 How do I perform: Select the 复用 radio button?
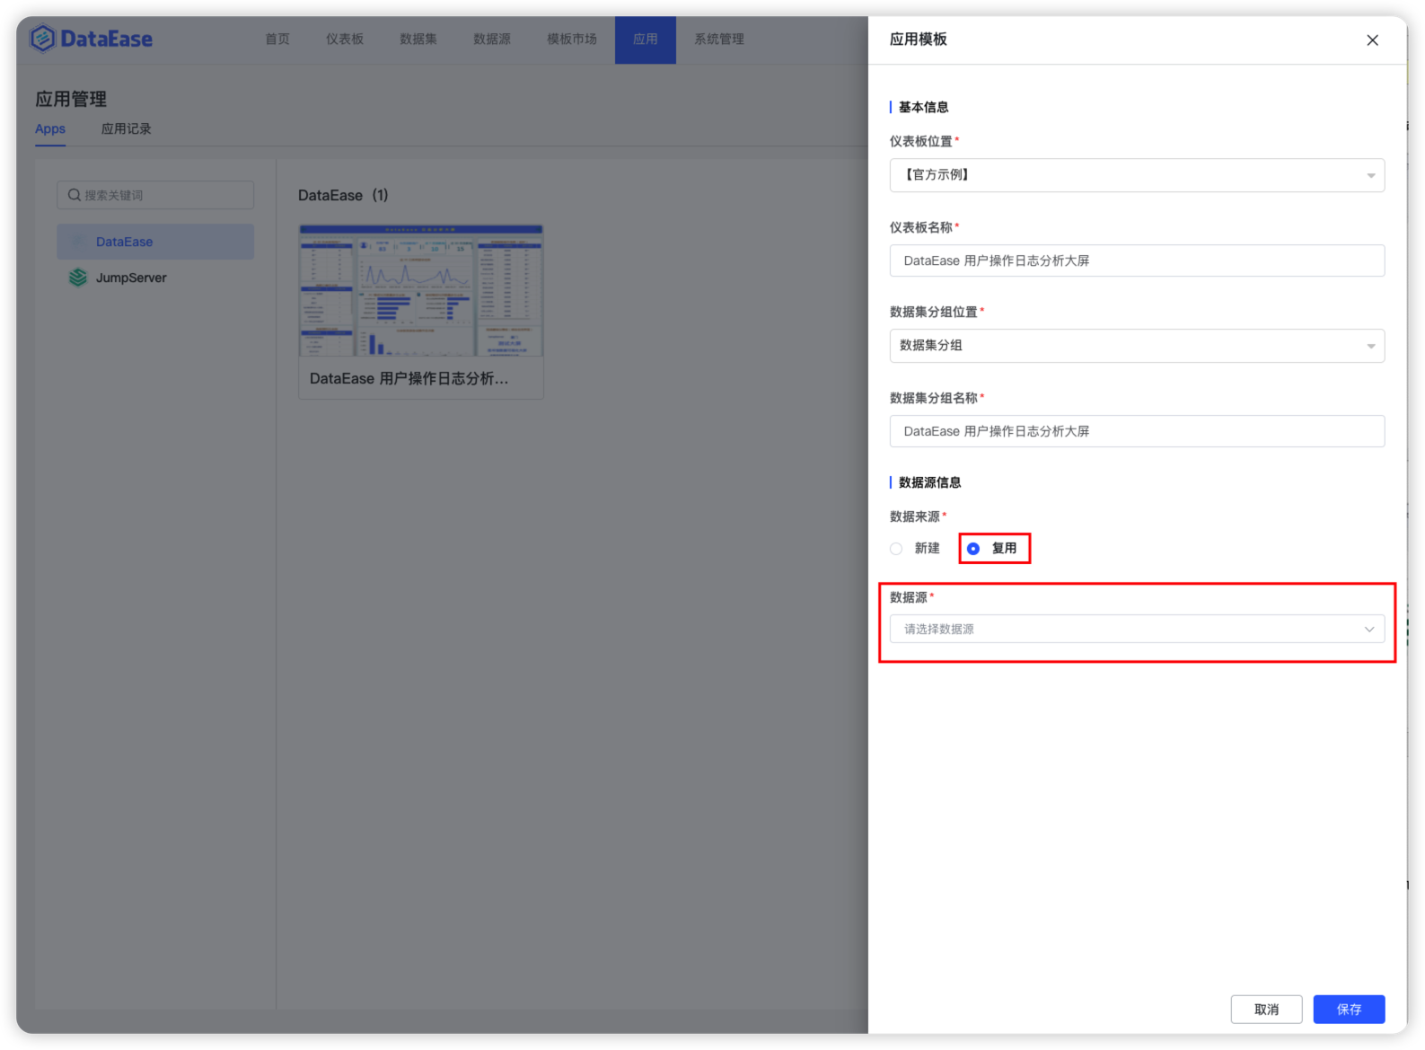coord(973,549)
